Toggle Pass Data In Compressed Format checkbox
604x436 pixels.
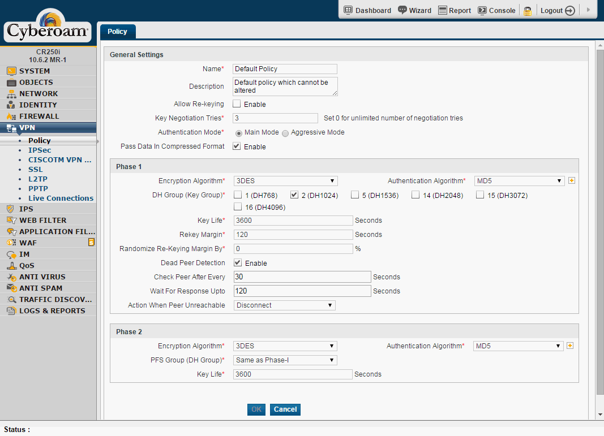point(237,146)
